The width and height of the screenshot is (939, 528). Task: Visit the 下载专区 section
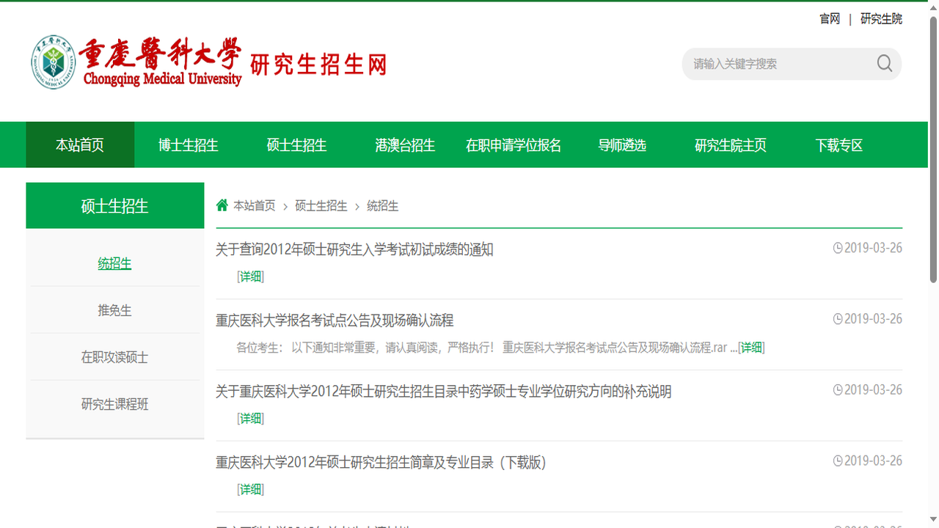coord(839,144)
